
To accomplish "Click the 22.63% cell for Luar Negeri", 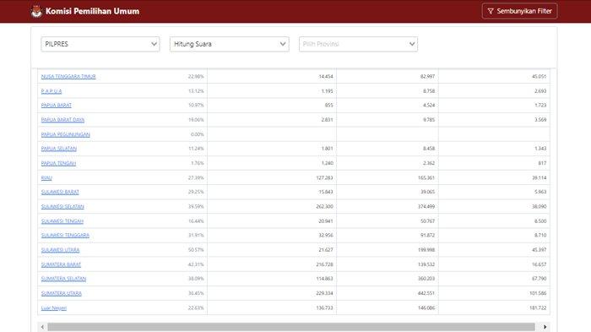I will [x=196, y=308].
